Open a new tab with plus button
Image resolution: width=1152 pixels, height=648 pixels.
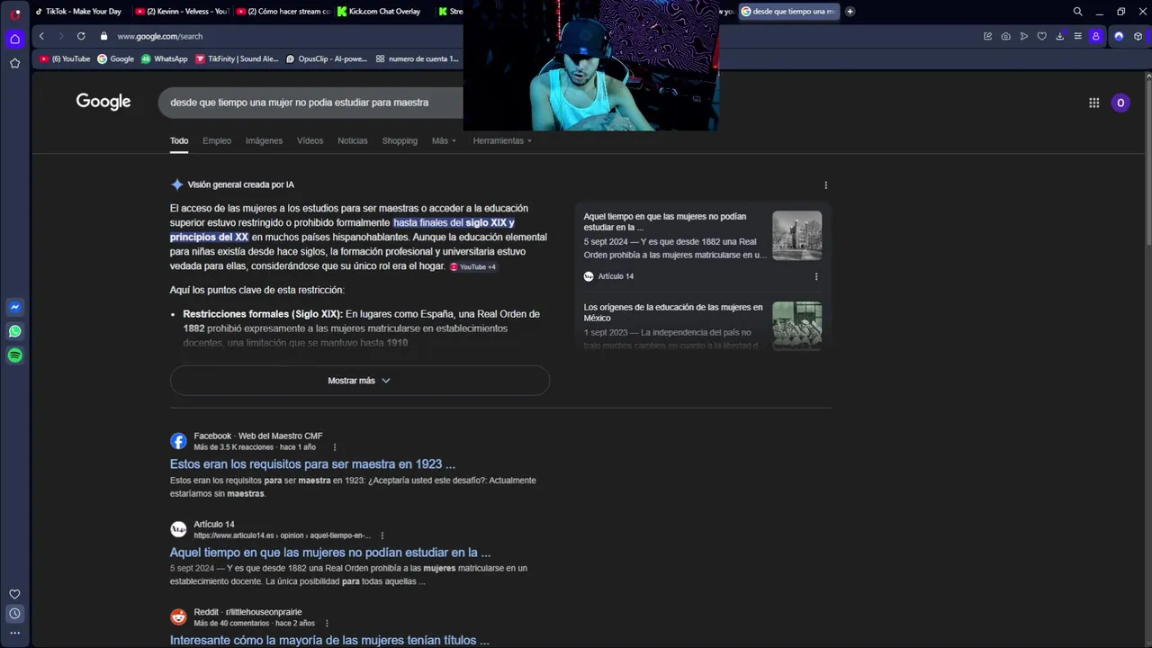pyautogui.click(x=850, y=12)
